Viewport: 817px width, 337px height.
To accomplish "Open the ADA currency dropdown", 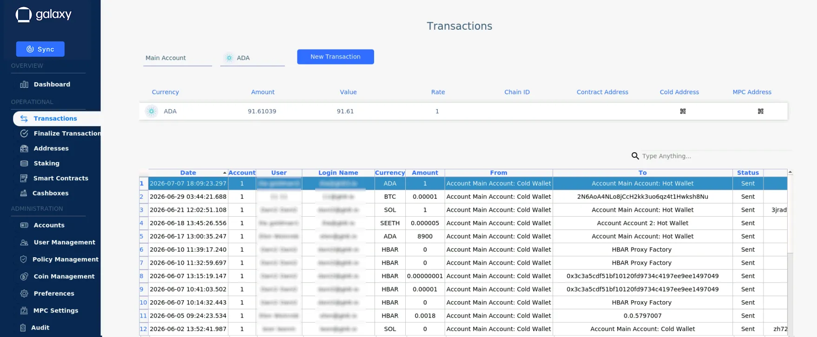I will [x=252, y=58].
